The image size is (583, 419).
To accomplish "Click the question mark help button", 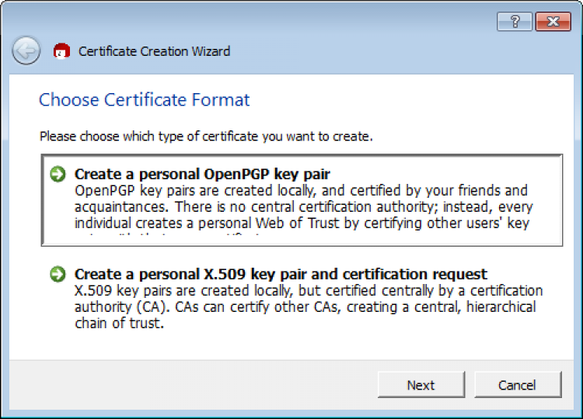I will [x=515, y=22].
